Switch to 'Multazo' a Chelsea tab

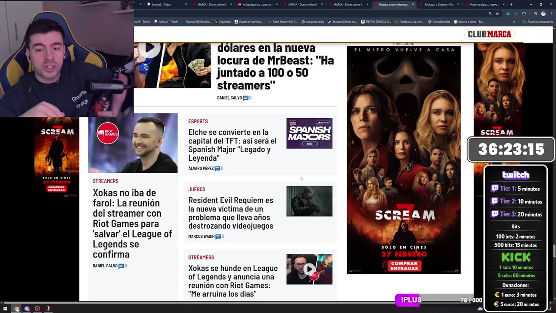coord(439,4)
